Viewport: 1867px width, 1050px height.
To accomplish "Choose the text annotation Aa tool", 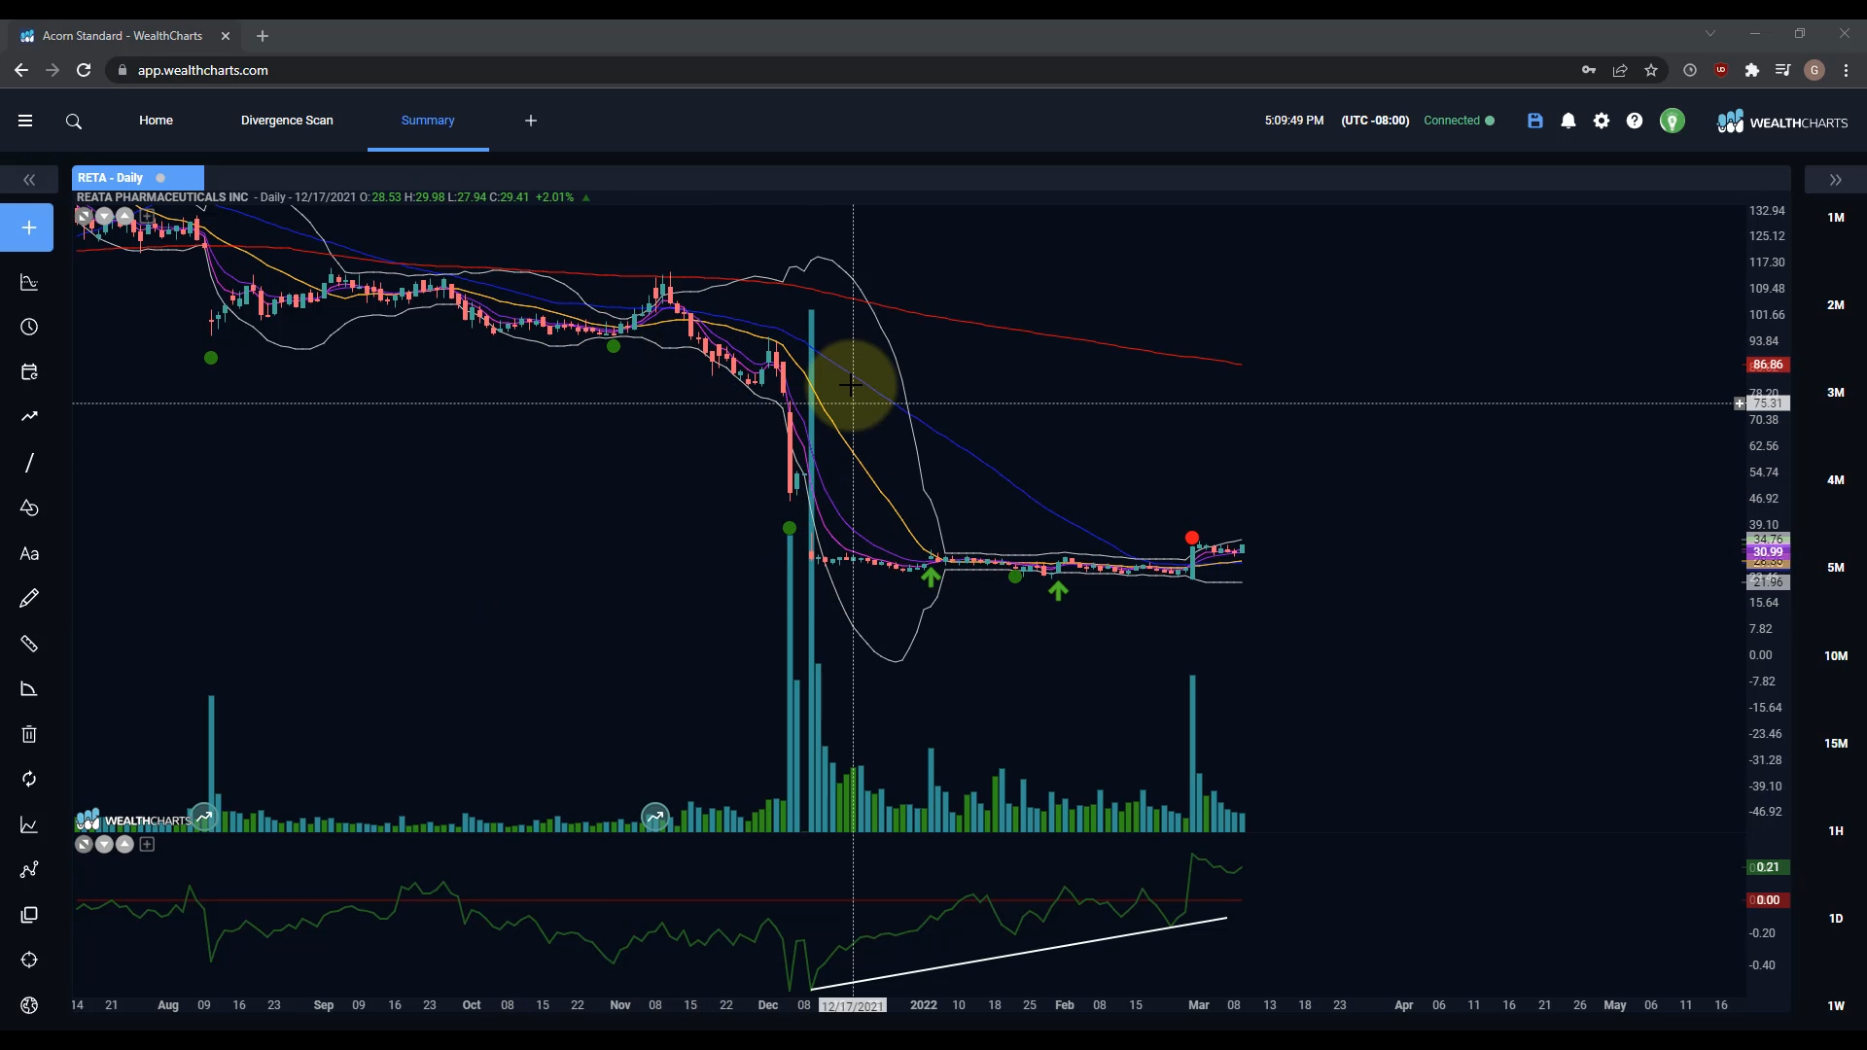I will pyautogui.click(x=29, y=554).
